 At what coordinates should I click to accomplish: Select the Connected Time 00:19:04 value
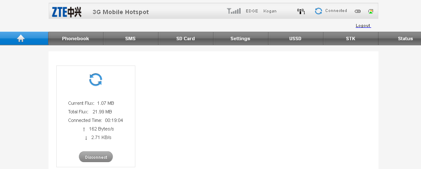[114, 120]
